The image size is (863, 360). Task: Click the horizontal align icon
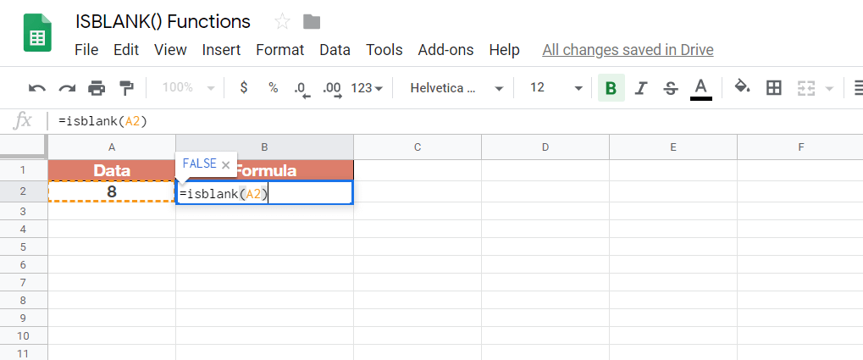click(858, 88)
